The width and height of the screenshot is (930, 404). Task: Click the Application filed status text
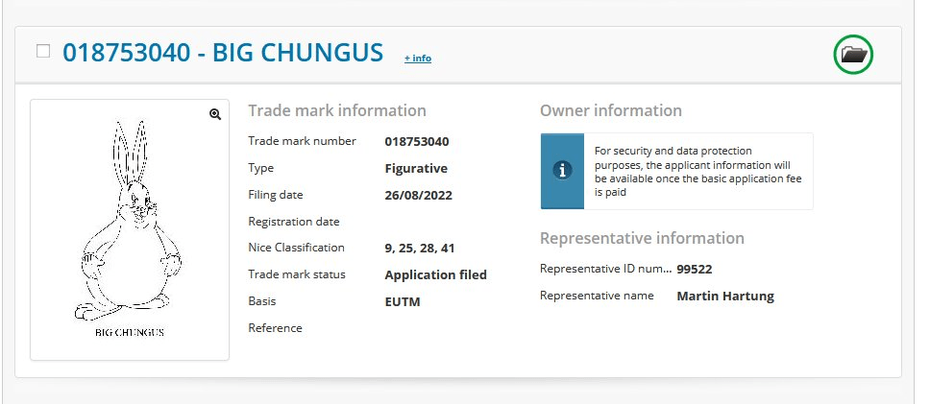tap(436, 274)
